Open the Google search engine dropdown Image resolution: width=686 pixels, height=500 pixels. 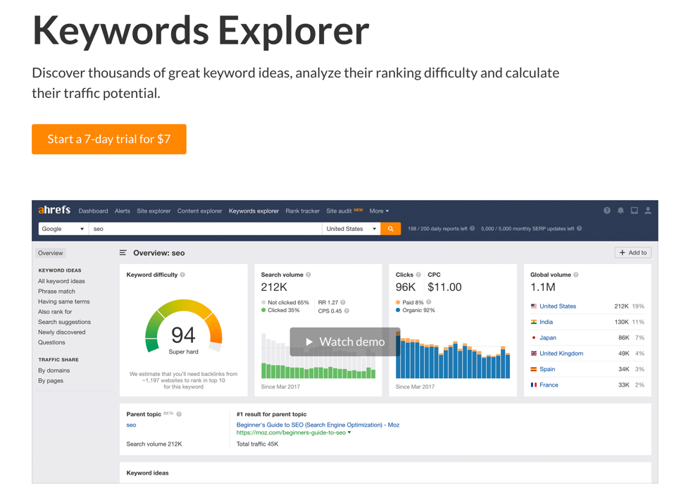coord(63,229)
